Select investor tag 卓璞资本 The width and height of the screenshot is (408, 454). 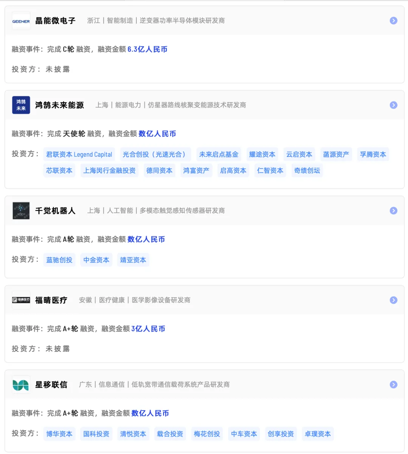pos(318,434)
